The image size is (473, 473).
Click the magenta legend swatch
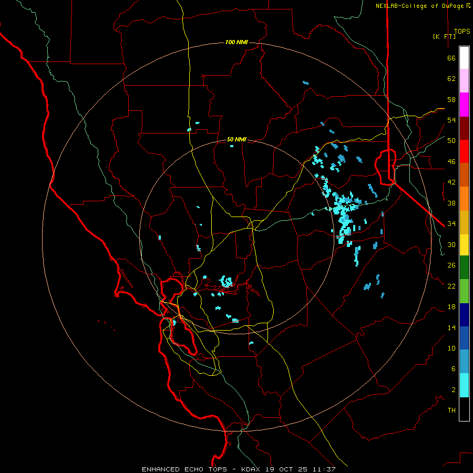(464, 105)
